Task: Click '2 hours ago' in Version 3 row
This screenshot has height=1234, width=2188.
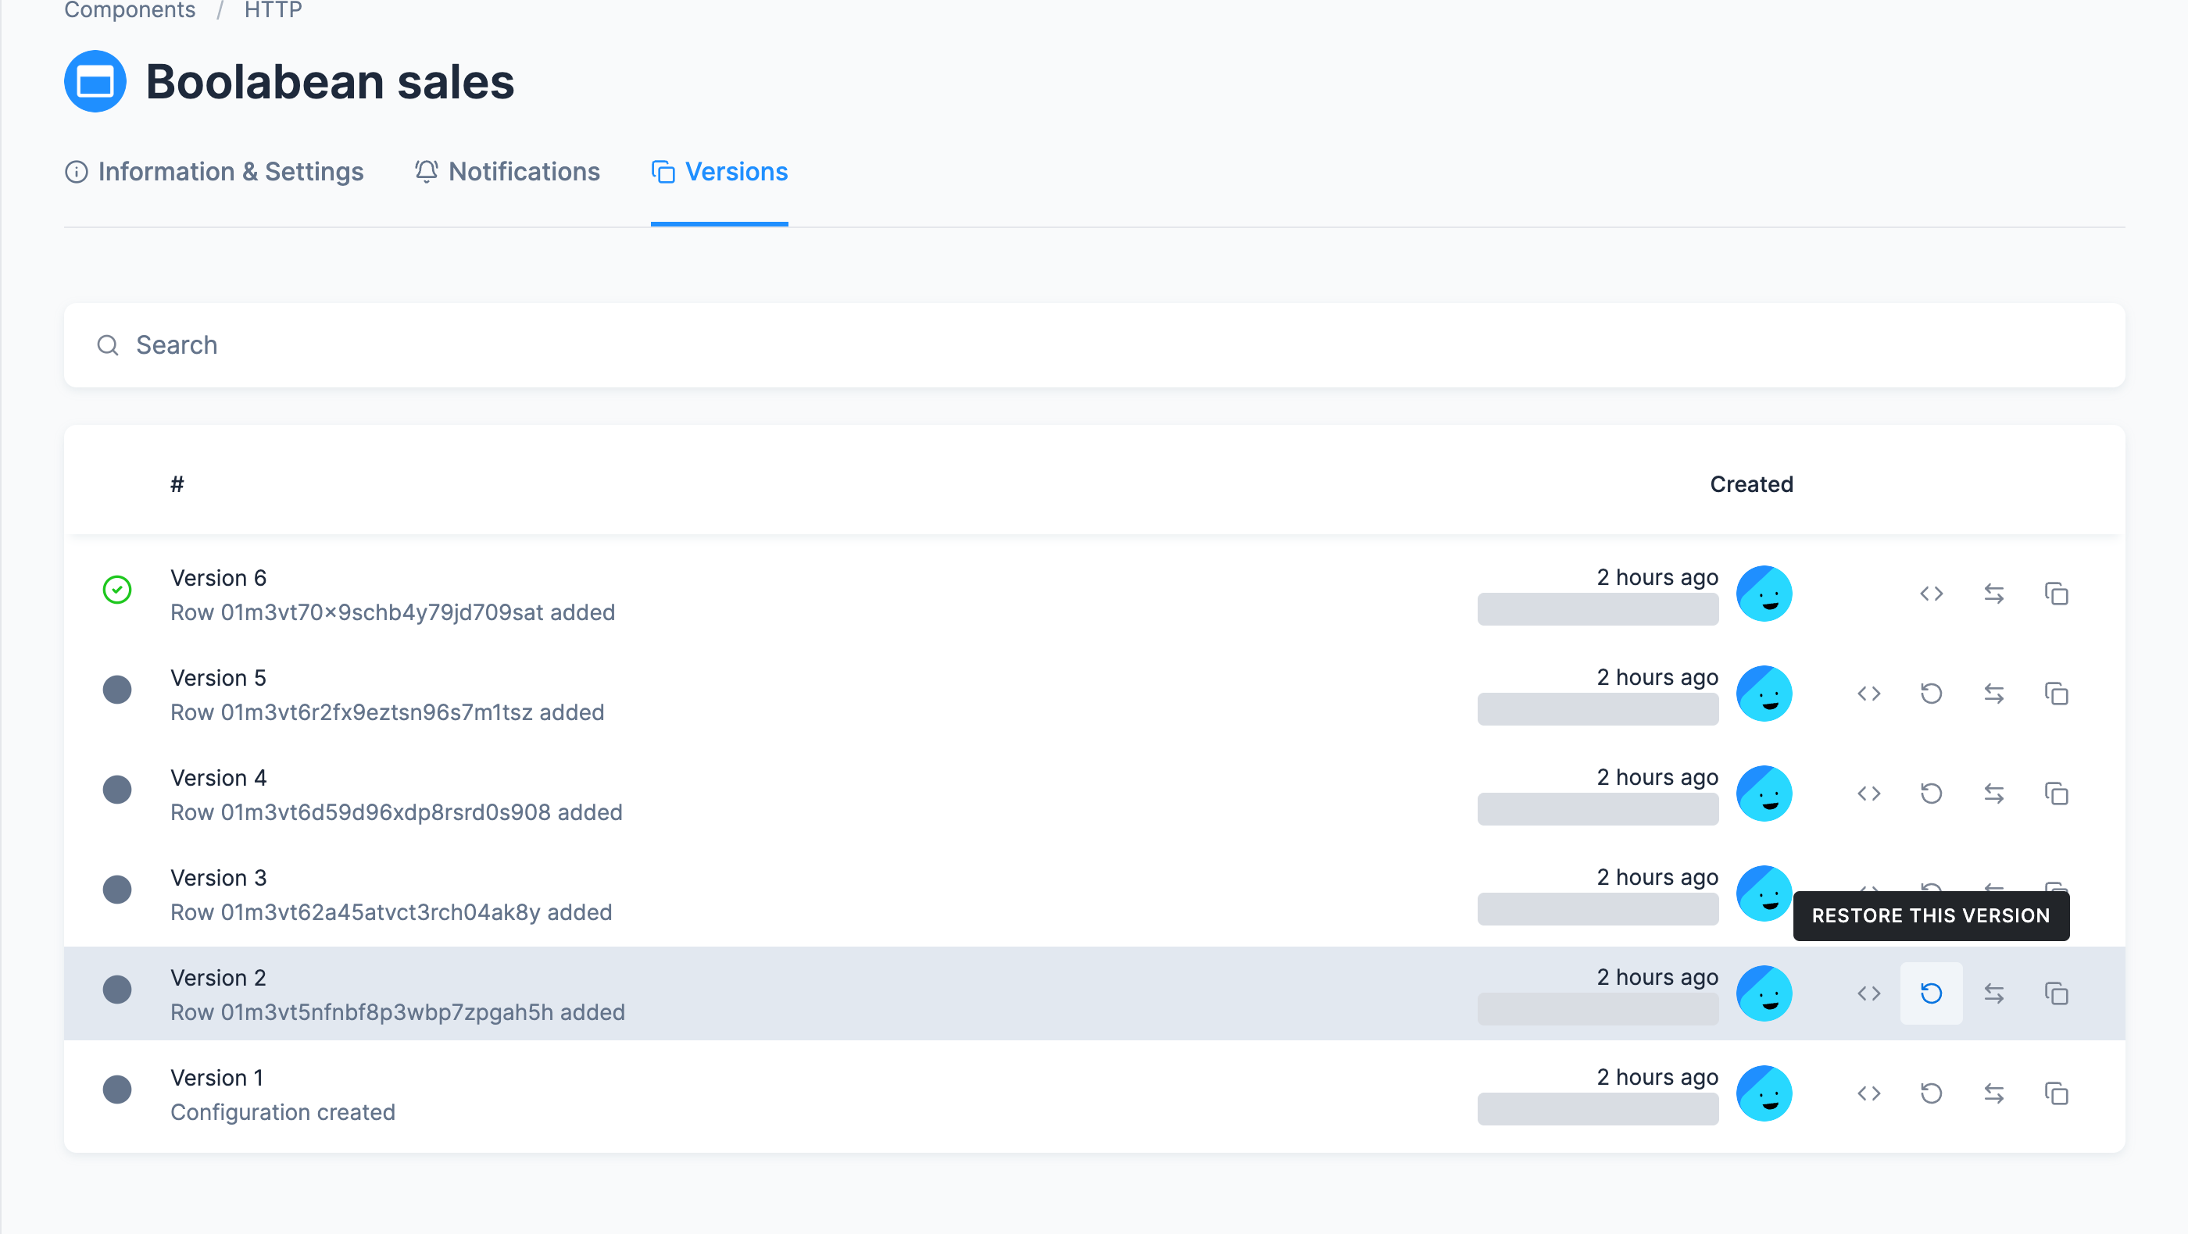Action: [1657, 877]
